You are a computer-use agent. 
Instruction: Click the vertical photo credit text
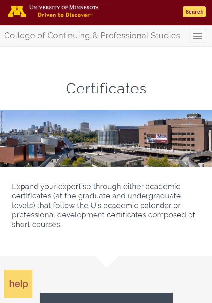2,122
